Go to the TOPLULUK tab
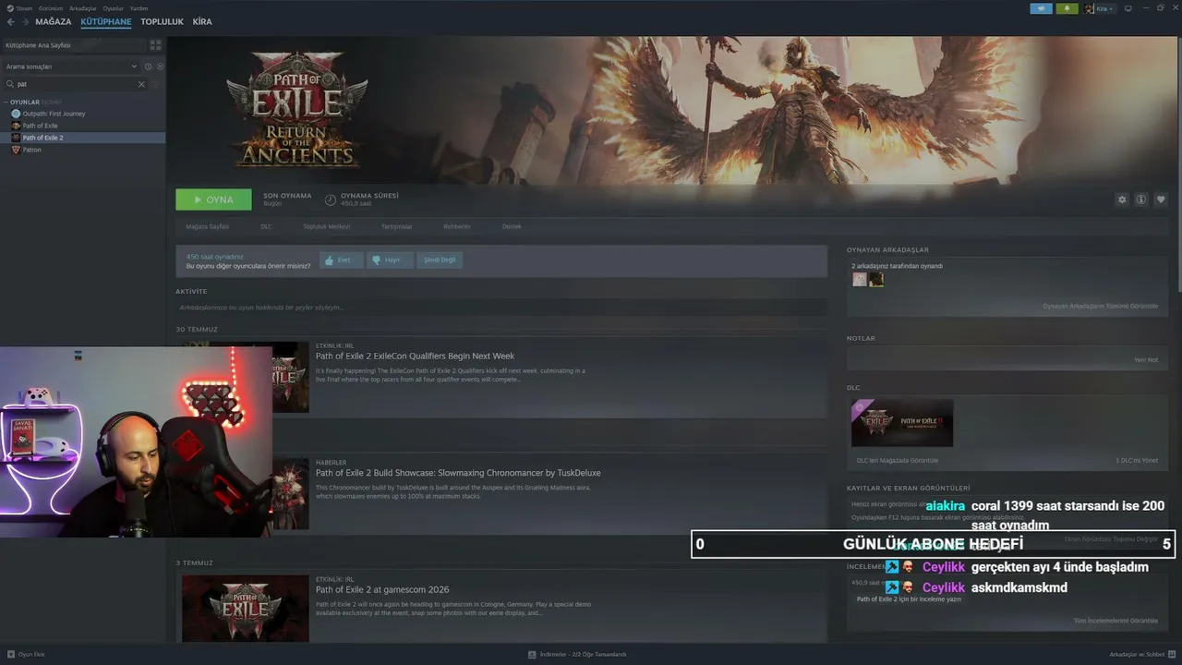Screen dimensions: 1182x665 (163, 21)
